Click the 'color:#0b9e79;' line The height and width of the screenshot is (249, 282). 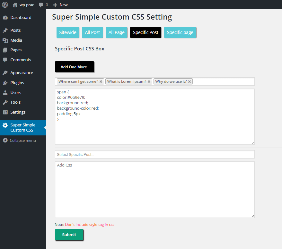point(71,97)
